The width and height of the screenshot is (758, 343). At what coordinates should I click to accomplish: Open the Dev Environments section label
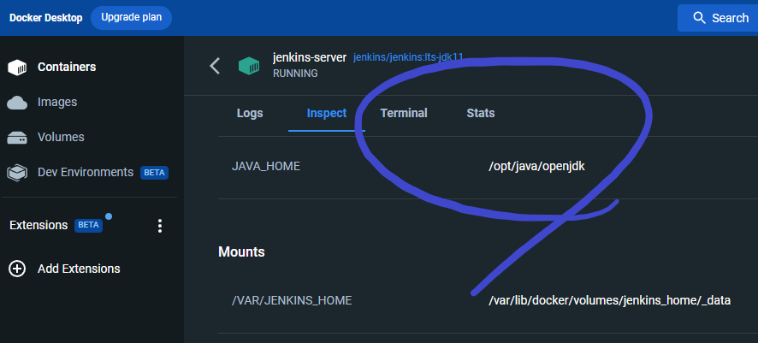click(85, 172)
